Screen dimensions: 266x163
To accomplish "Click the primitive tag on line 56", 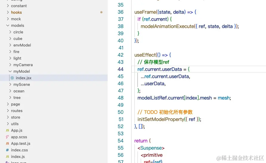I will pos(151,155).
